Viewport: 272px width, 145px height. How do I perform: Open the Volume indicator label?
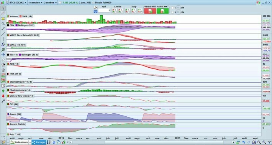12,16
